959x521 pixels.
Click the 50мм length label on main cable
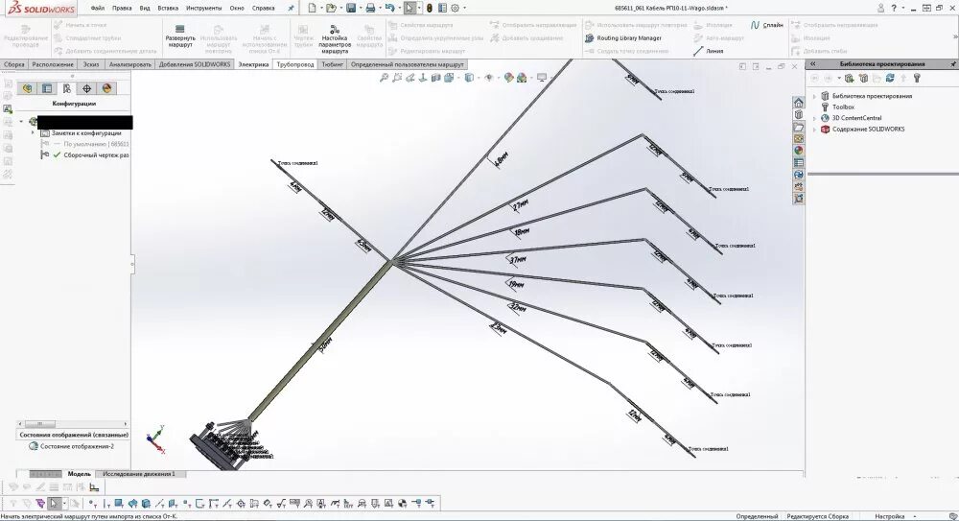click(325, 344)
